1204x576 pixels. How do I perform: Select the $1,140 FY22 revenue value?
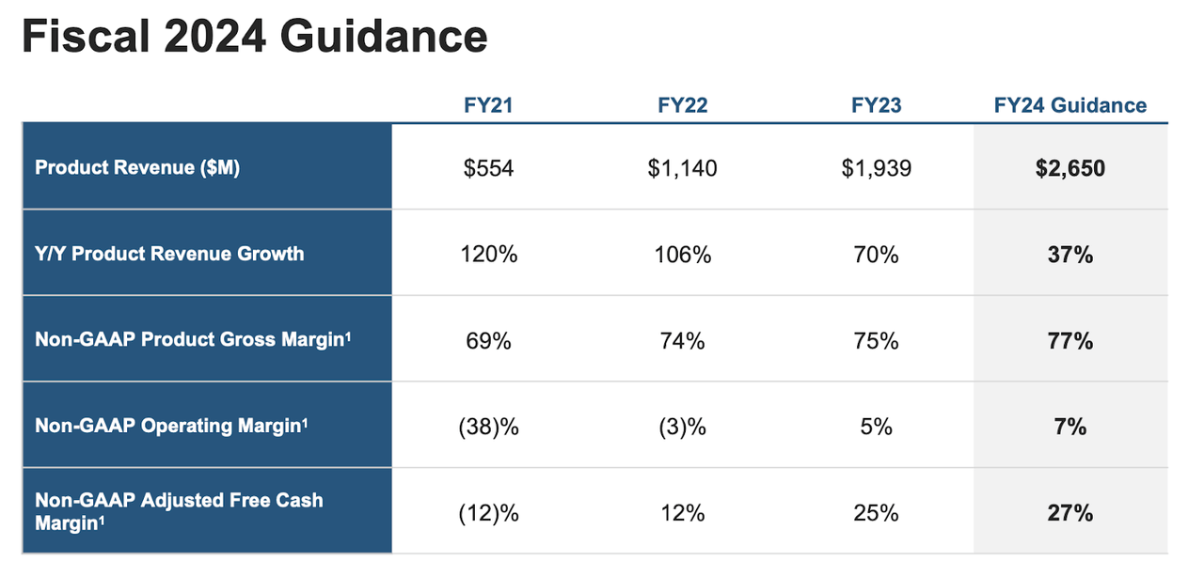682,168
